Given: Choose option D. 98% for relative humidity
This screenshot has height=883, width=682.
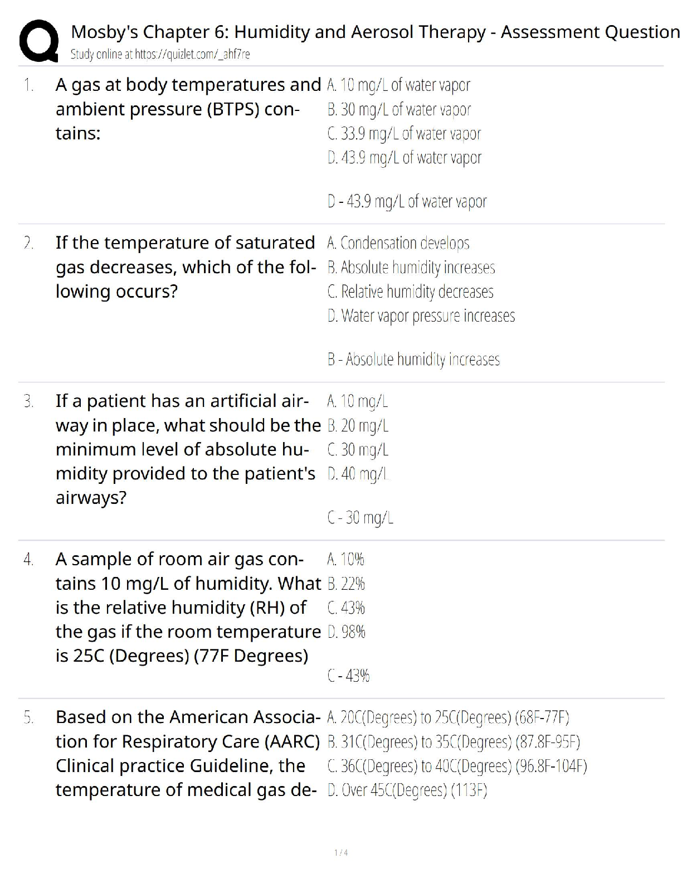Looking at the screenshot, I should point(346,632).
